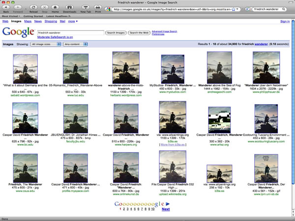Switch to News
Image resolution: width=295 pixels, height=221 pixels.
pos(38,22)
